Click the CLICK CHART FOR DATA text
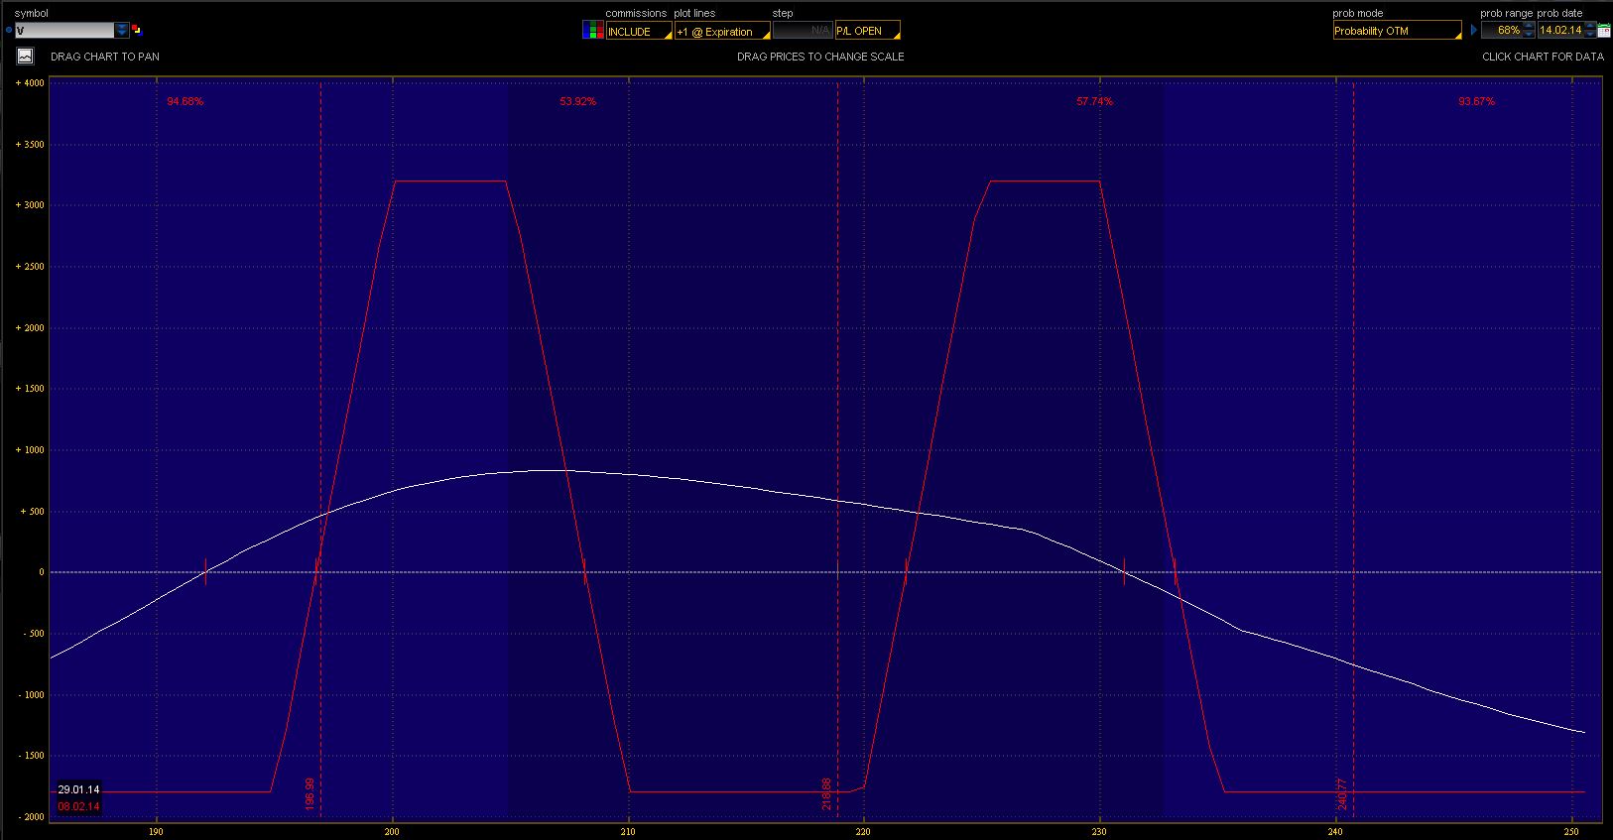 pos(1543,57)
